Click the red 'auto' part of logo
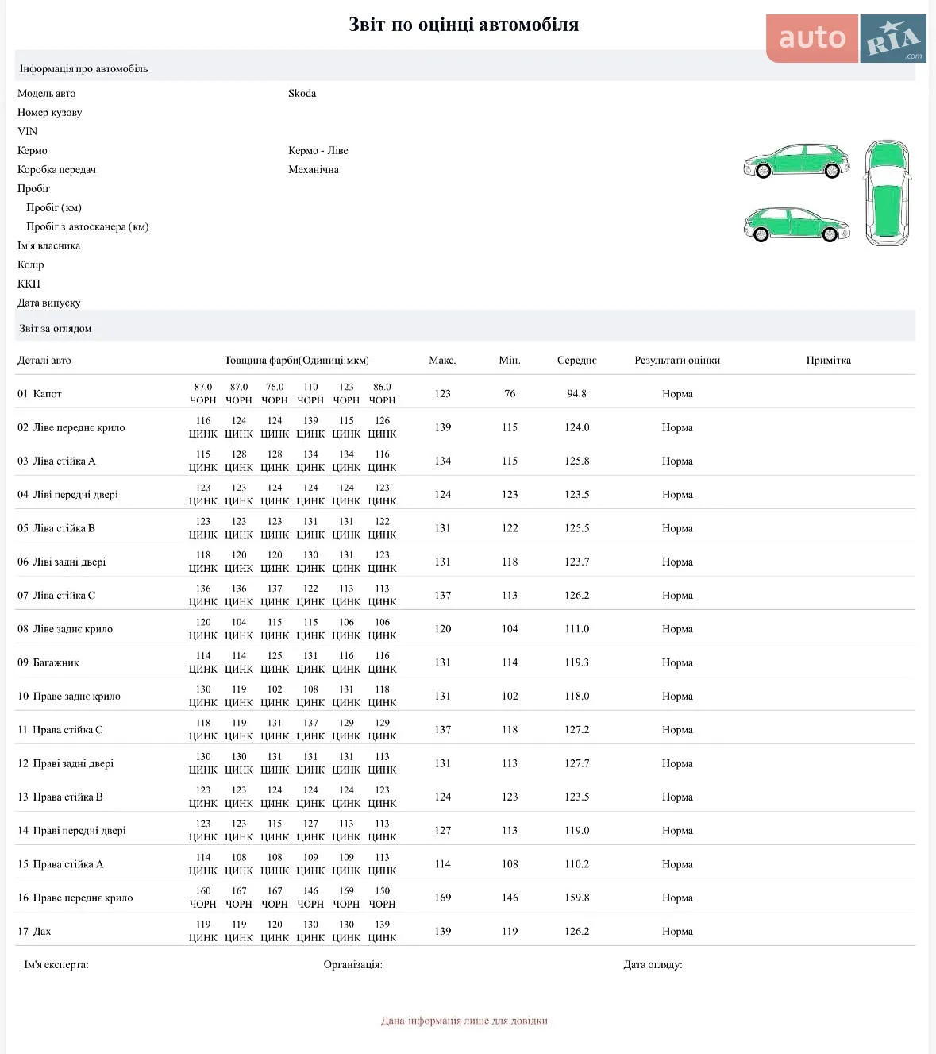 pyautogui.click(x=812, y=38)
